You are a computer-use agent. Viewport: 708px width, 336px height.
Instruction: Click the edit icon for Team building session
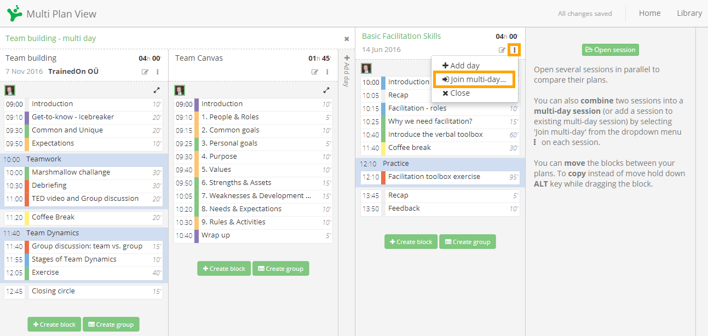pos(145,72)
